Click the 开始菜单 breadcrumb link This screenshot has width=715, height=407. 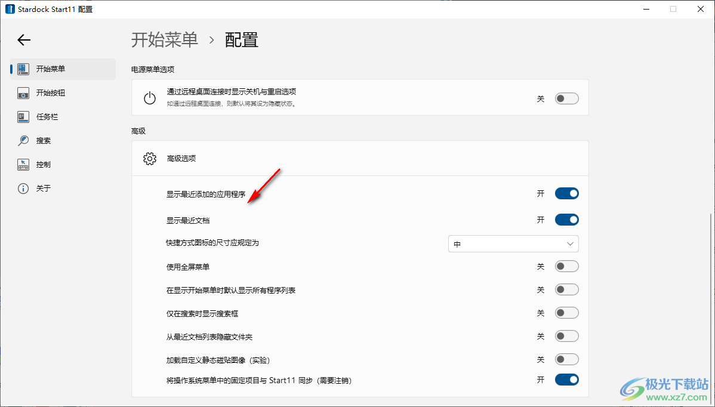click(165, 39)
